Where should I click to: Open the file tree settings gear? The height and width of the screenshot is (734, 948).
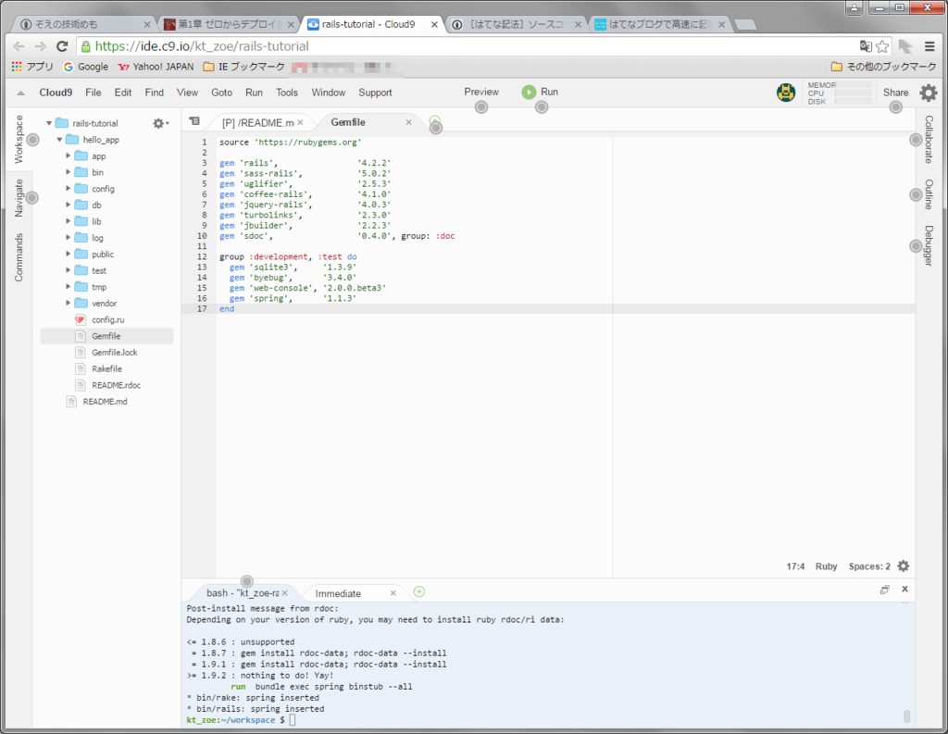(159, 123)
